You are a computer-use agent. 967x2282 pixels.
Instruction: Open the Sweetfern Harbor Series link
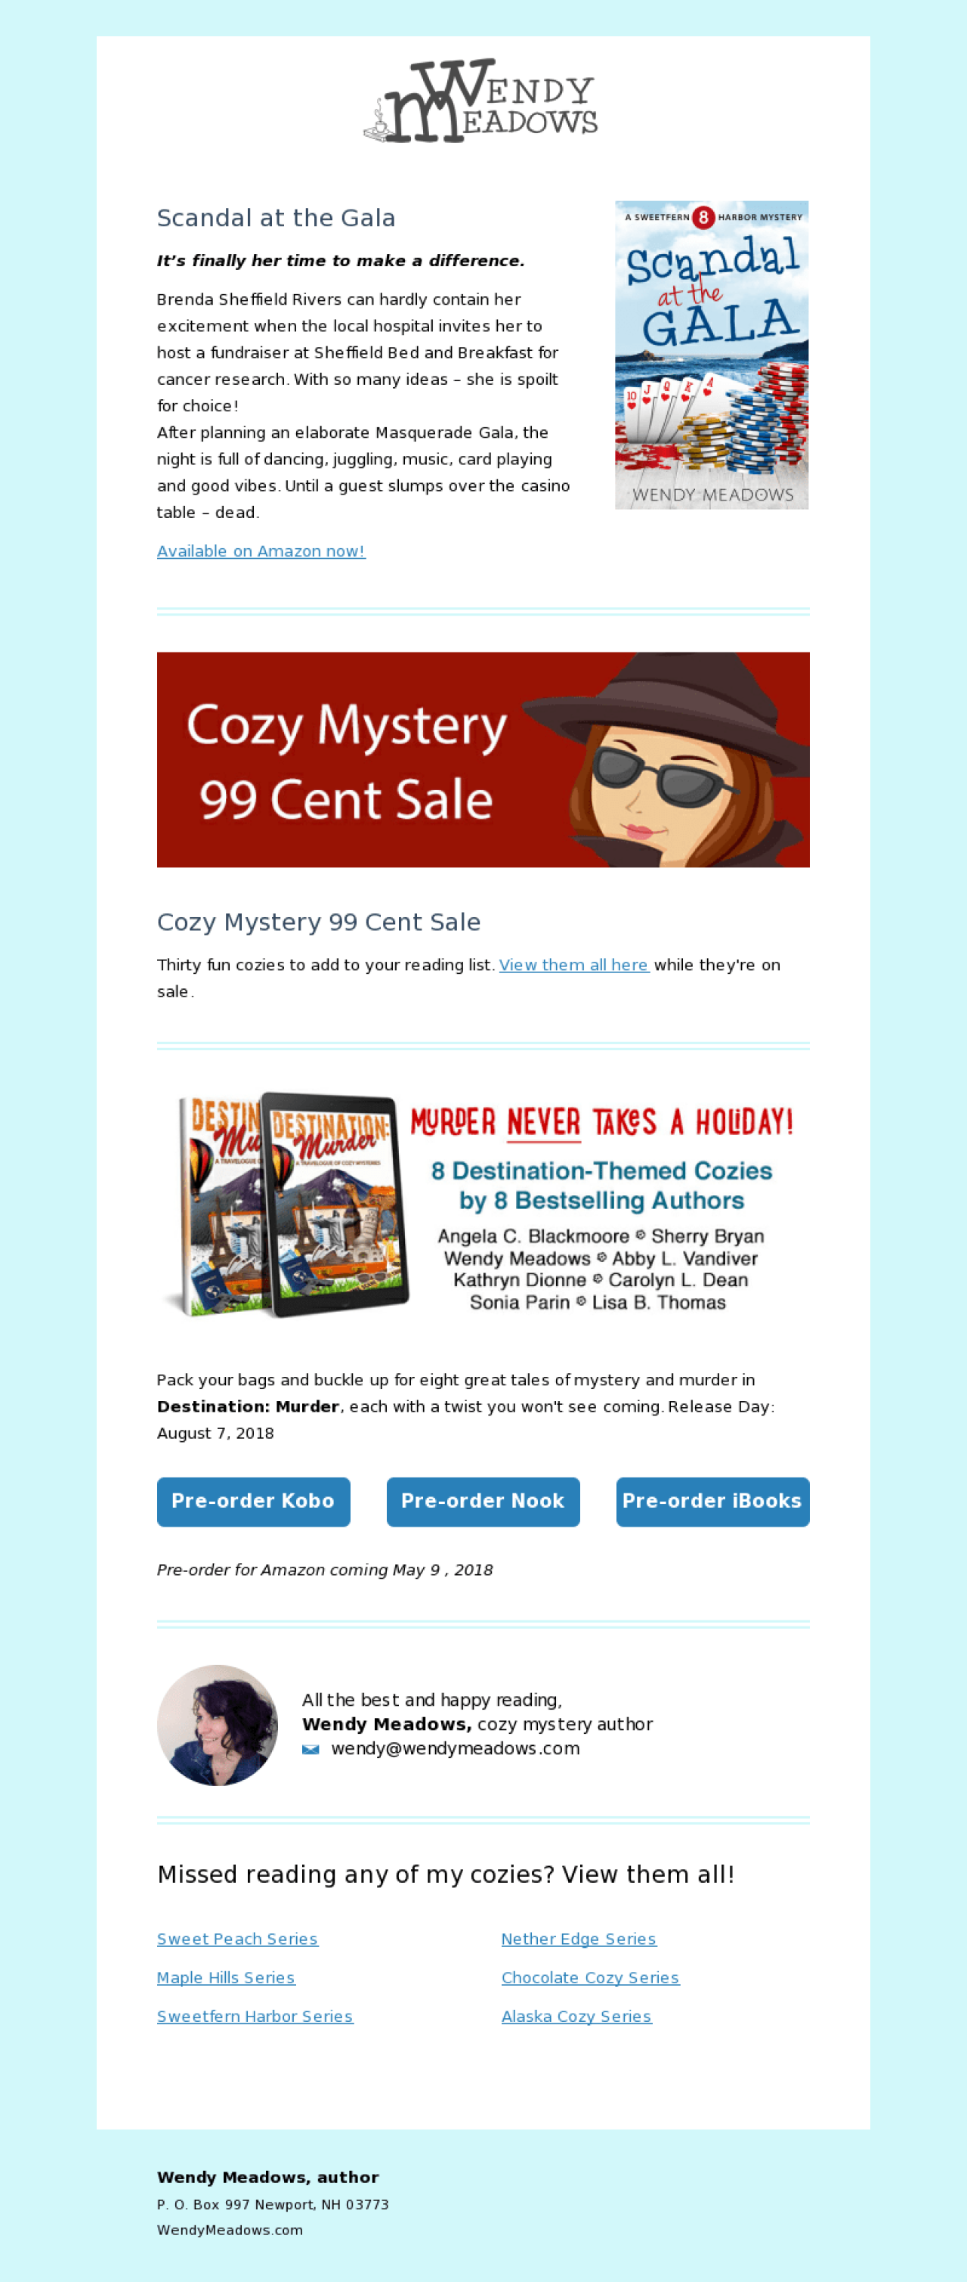click(x=255, y=2015)
